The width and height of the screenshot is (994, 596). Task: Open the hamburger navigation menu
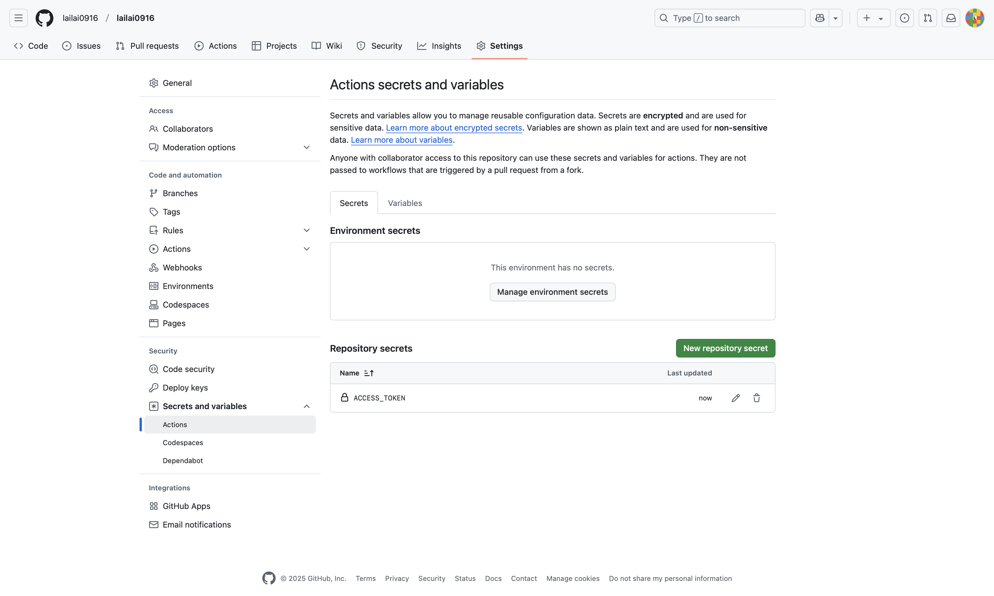[x=19, y=18]
